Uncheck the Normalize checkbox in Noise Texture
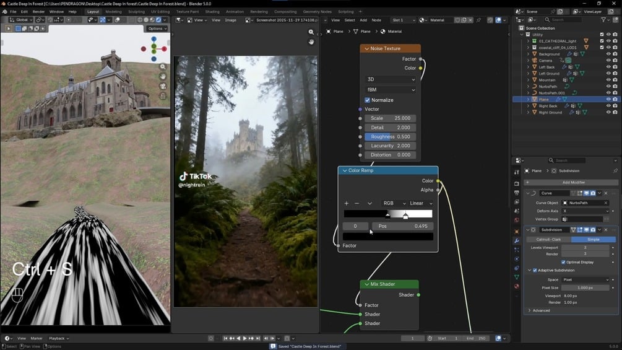Viewport: 622px width, 350px height. tap(368, 100)
